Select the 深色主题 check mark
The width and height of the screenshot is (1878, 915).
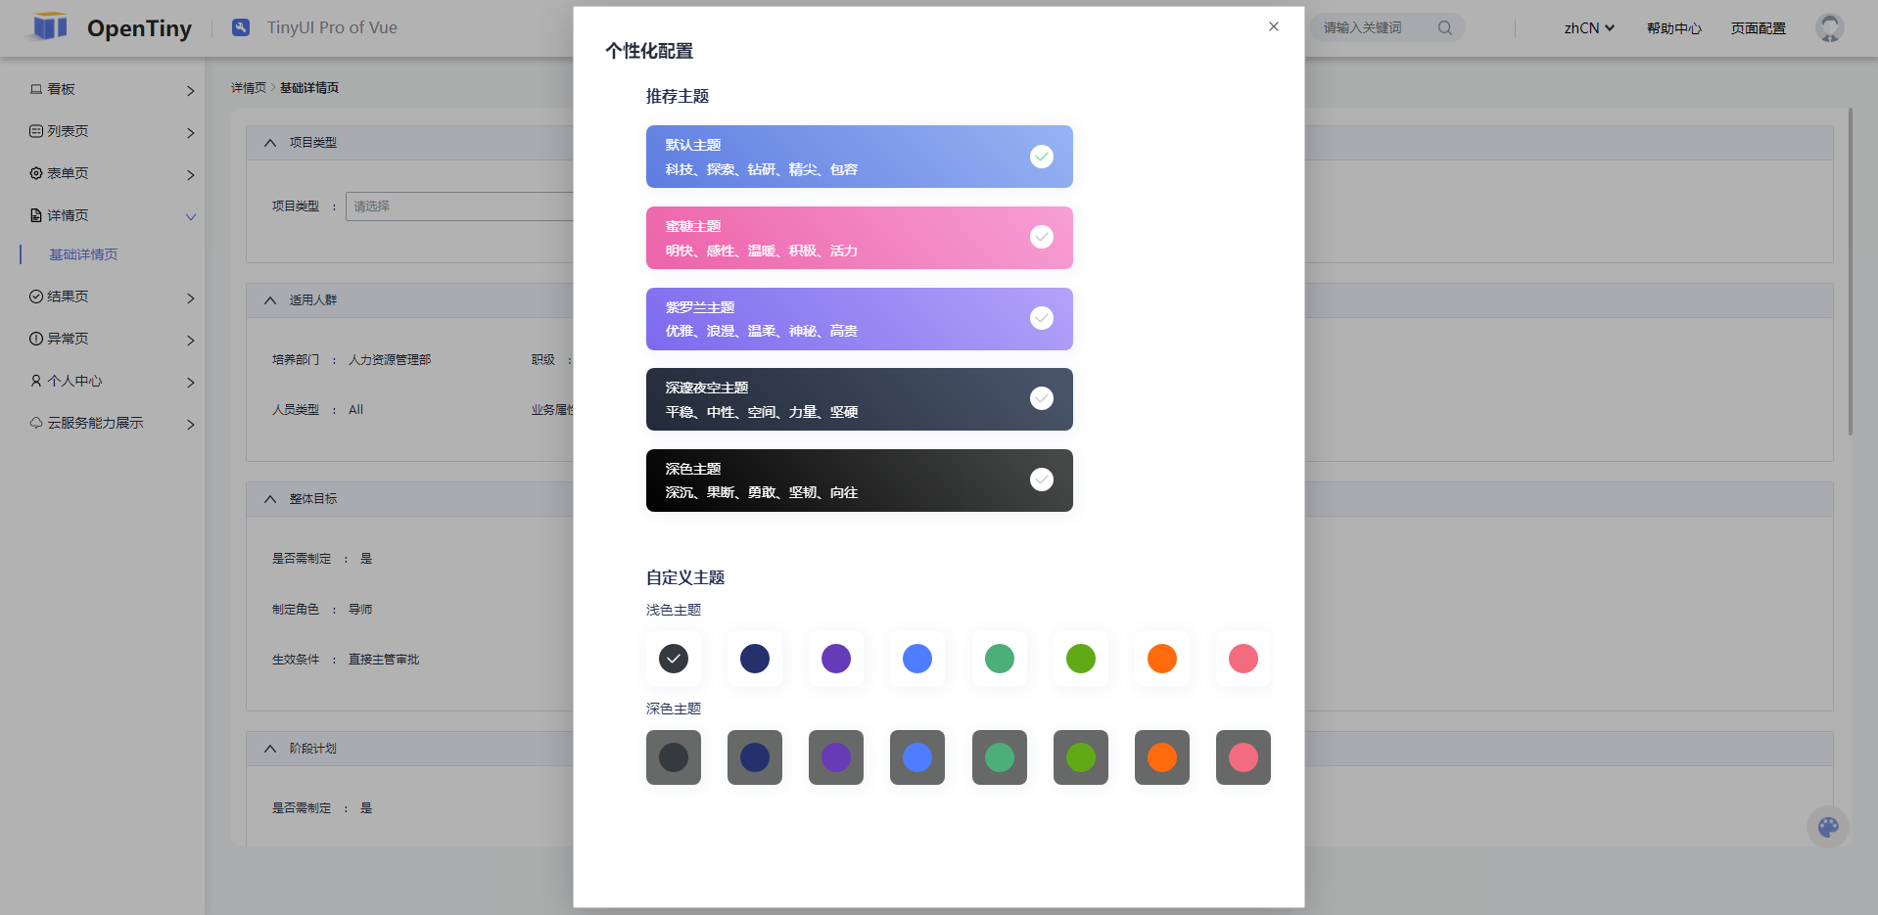(x=1041, y=480)
